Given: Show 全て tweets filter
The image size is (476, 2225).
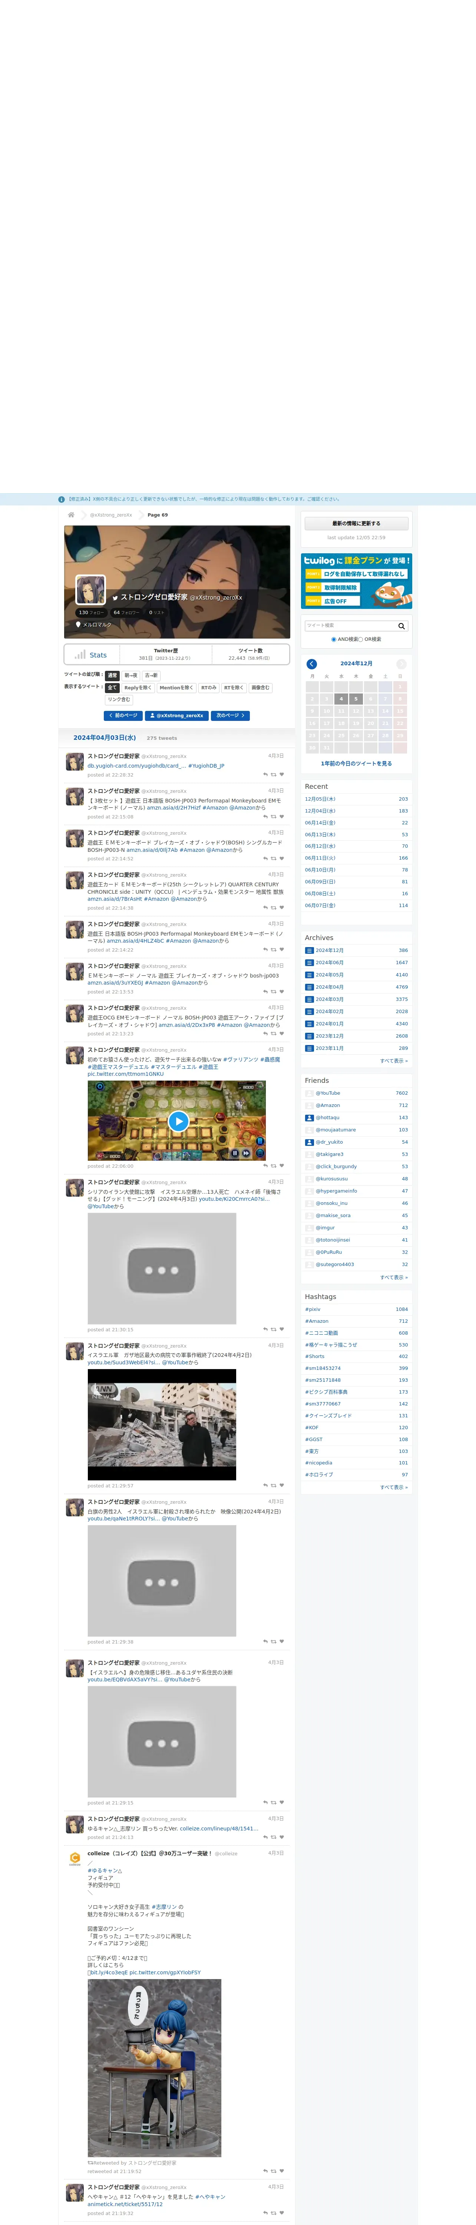Looking at the screenshot, I should (x=112, y=688).
